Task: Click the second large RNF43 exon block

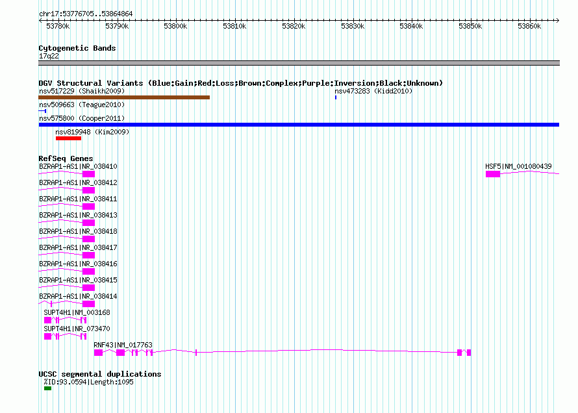Action: pyautogui.click(x=121, y=353)
